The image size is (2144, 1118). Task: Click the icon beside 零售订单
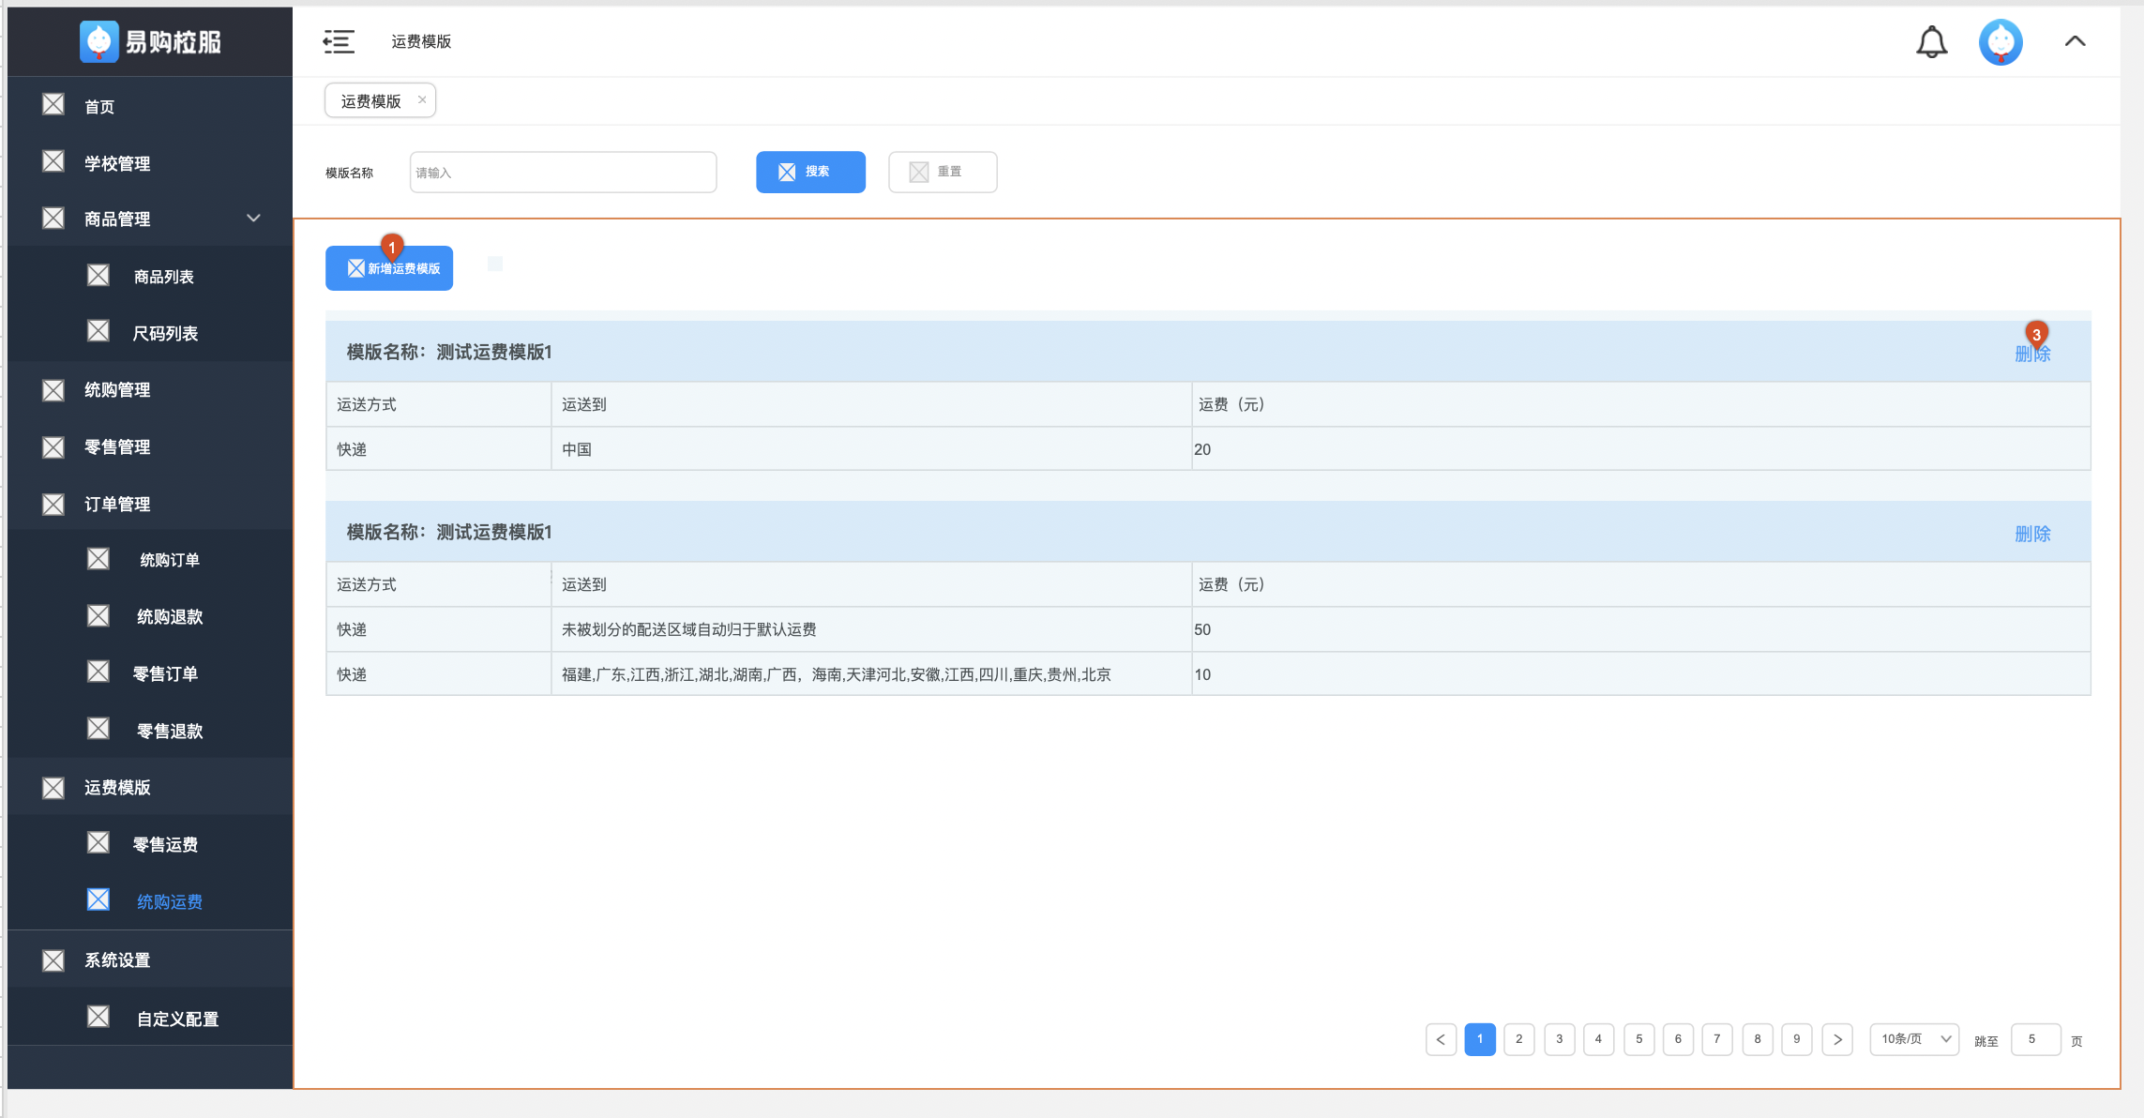(x=98, y=672)
